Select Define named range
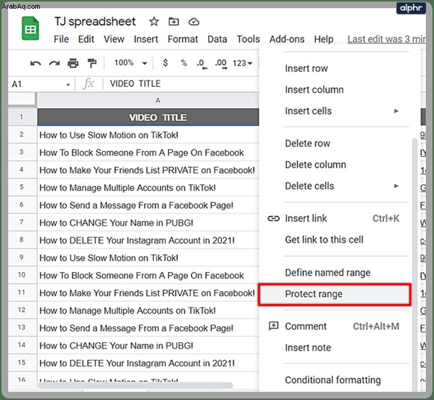 pyautogui.click(x=334, y=273)
